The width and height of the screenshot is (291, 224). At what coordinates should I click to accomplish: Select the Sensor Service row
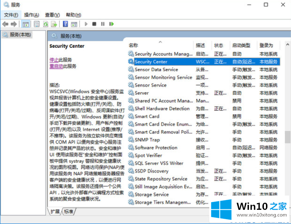[204, 85]
